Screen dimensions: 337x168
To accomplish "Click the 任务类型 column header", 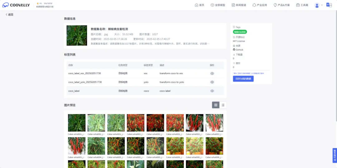I will click(x=123, y=65).
